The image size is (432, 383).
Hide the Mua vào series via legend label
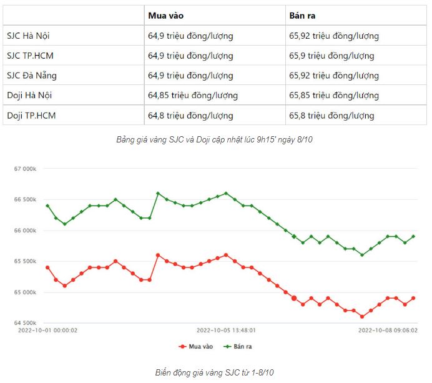201,346
